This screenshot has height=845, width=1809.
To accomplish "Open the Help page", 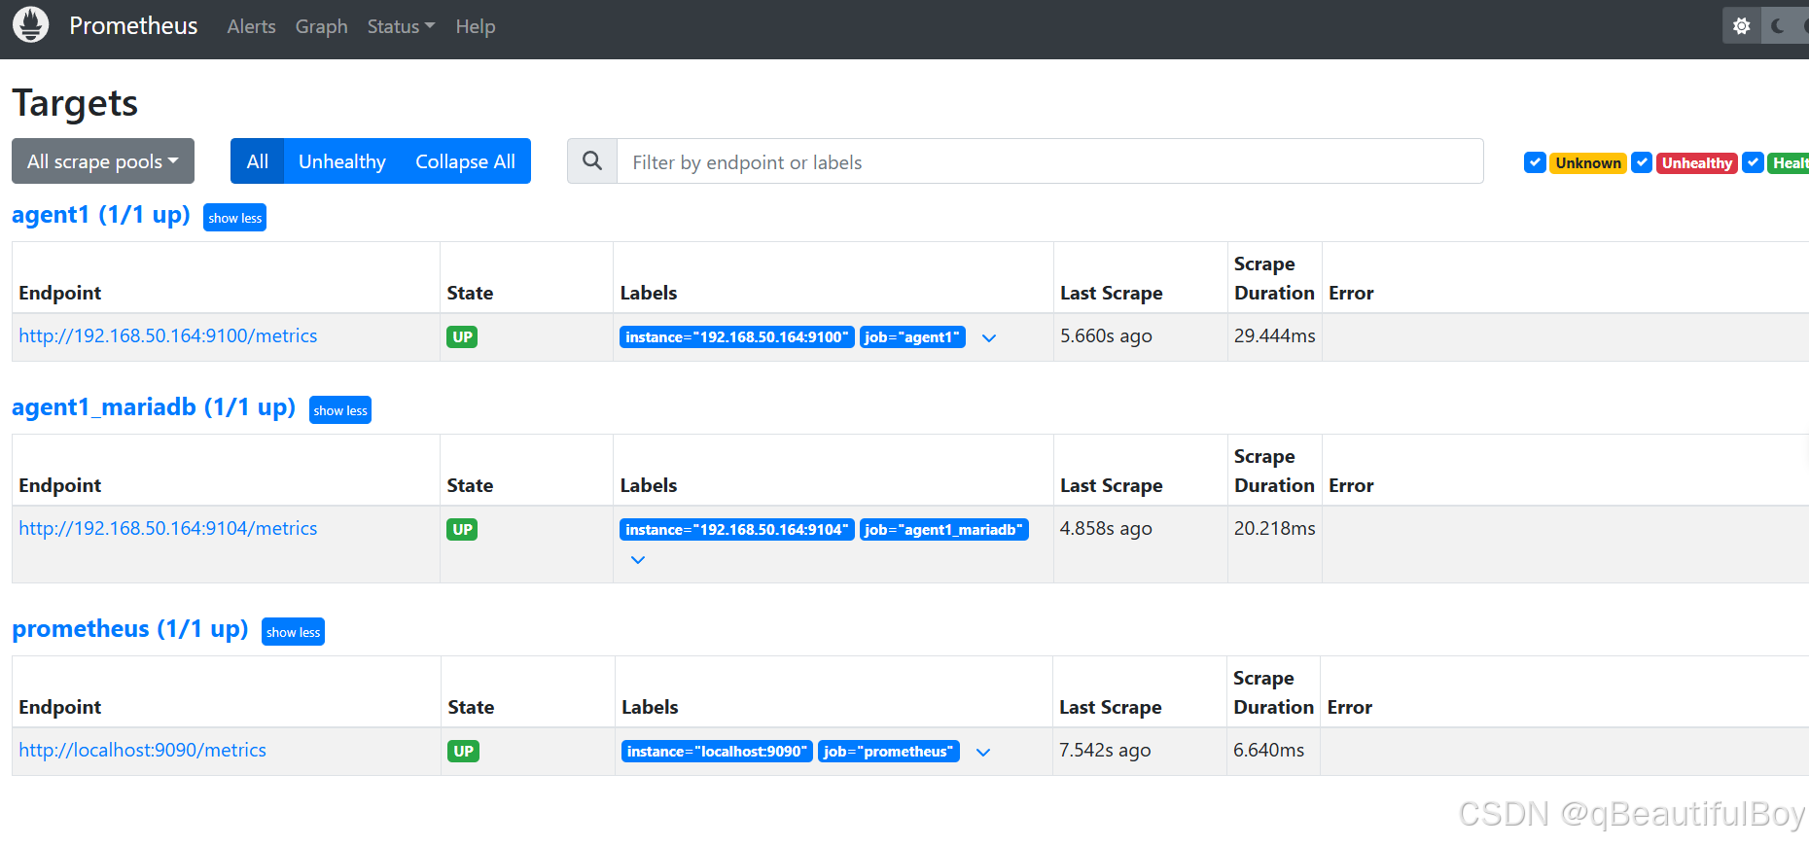I will point(476,26).
